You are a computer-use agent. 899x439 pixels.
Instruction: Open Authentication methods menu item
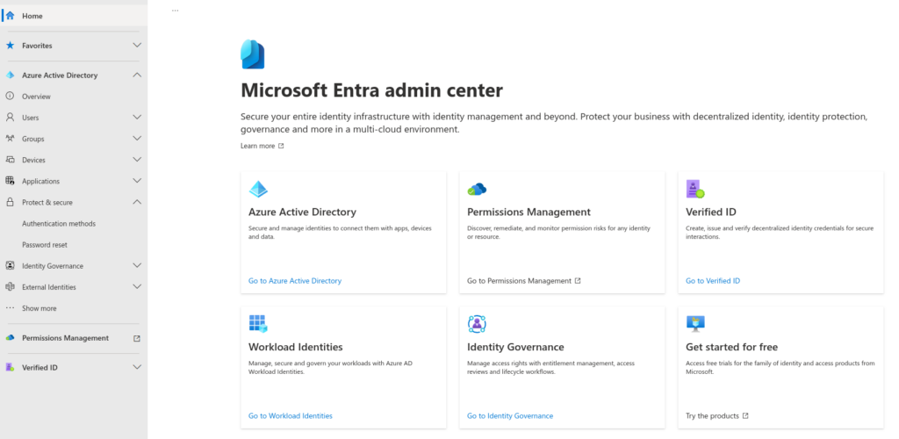59,224
